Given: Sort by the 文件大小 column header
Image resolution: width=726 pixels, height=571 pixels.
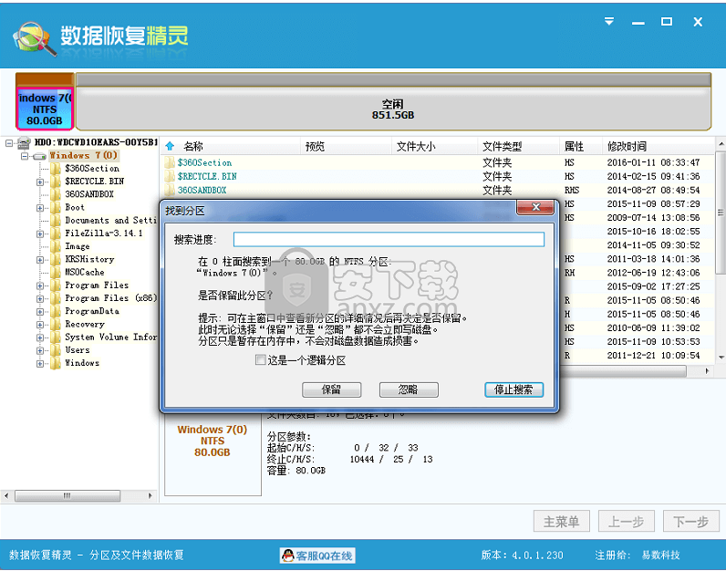Looking at the screenshot, I should click(x=434, y=146).
